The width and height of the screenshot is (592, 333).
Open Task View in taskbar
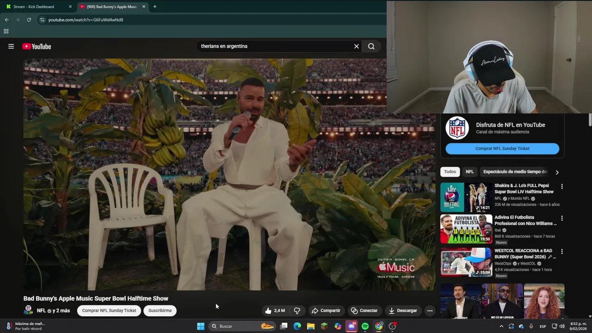click(x=284, y=326)
